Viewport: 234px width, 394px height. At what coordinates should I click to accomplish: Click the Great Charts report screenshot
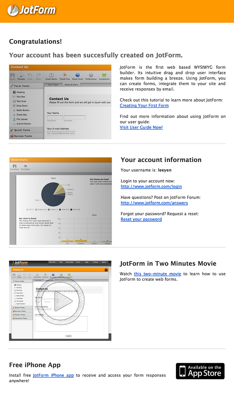60,201
